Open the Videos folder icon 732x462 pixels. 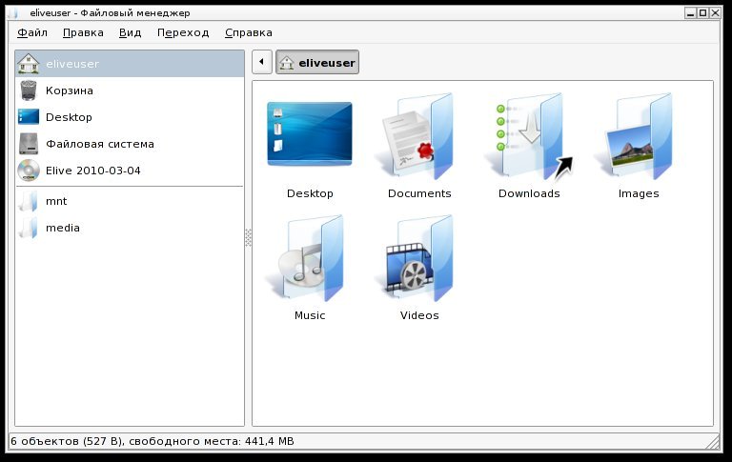[x=417, y=258]
